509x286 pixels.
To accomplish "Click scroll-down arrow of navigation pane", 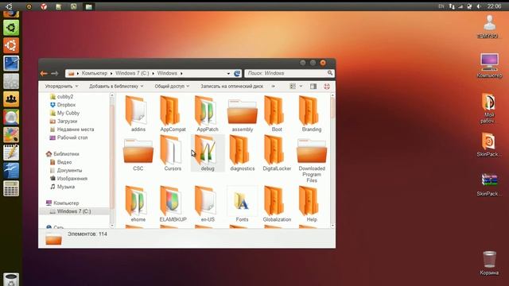I will [112, 226].
